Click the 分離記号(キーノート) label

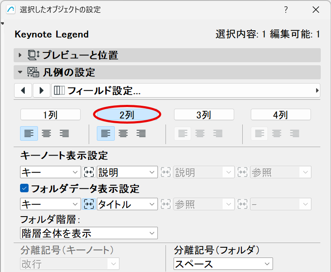pos(67,250)
